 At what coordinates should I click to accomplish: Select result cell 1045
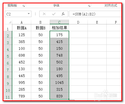click(x=59, y=82)
